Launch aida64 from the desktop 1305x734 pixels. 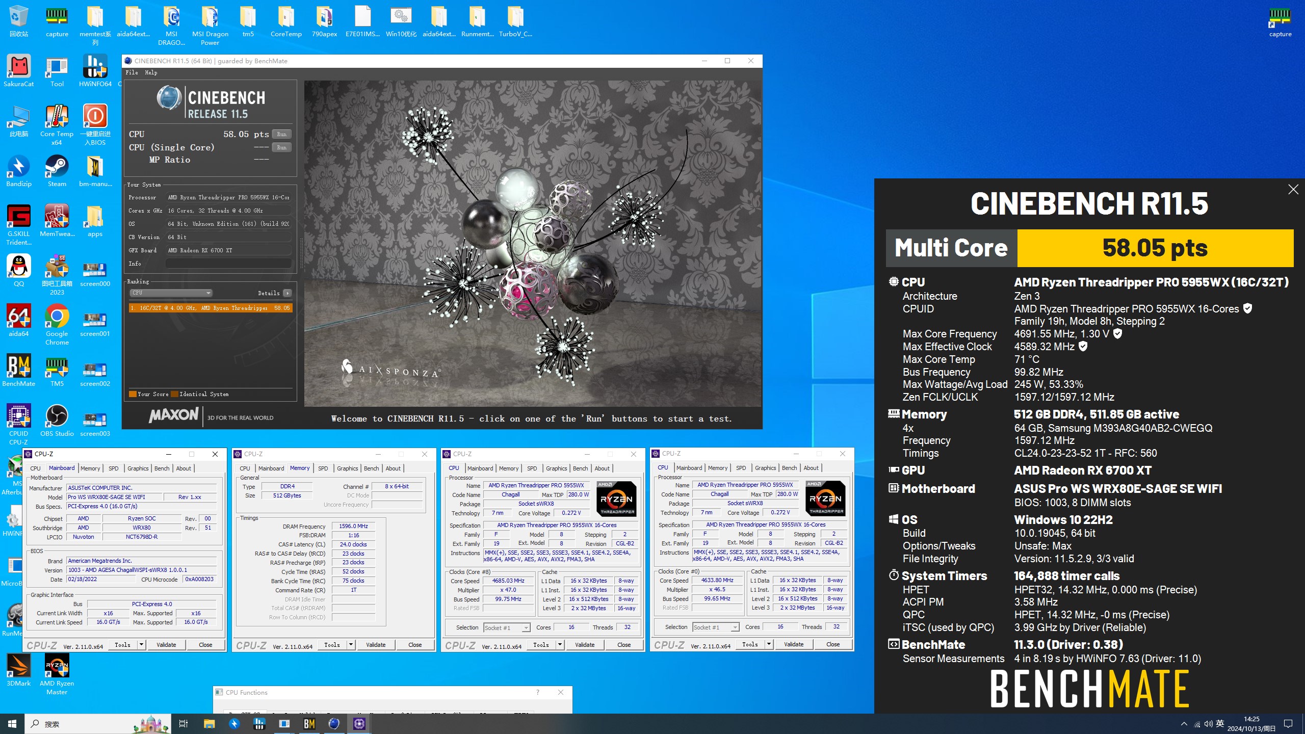coord(18,321)
